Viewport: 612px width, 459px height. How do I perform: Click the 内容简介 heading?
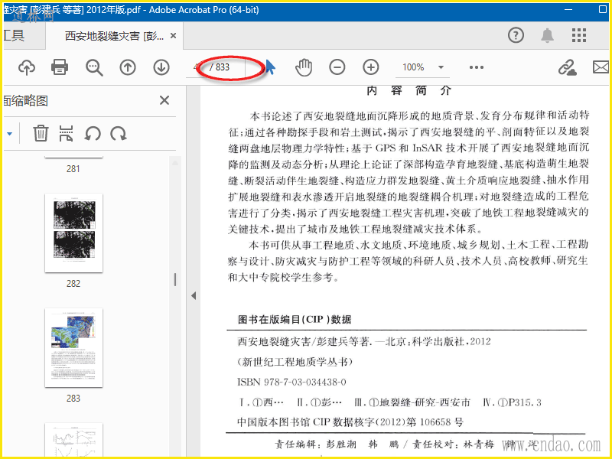pos(409,91)
